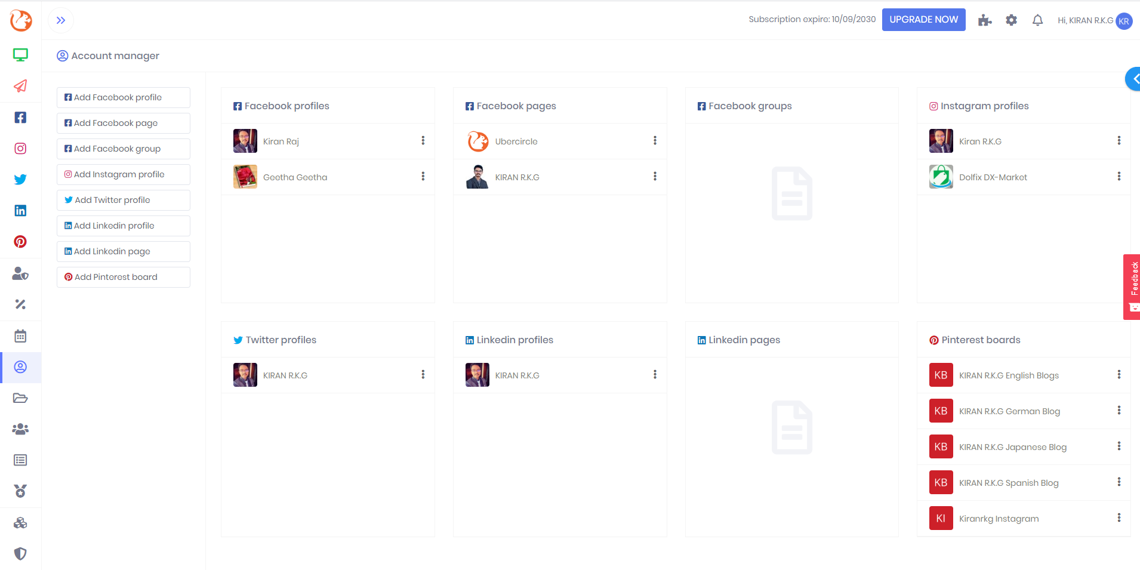This screenshot has height=570, width=1140.
Task: Click the puzzle piece plugins icon
Action: [x=985, y=20]
